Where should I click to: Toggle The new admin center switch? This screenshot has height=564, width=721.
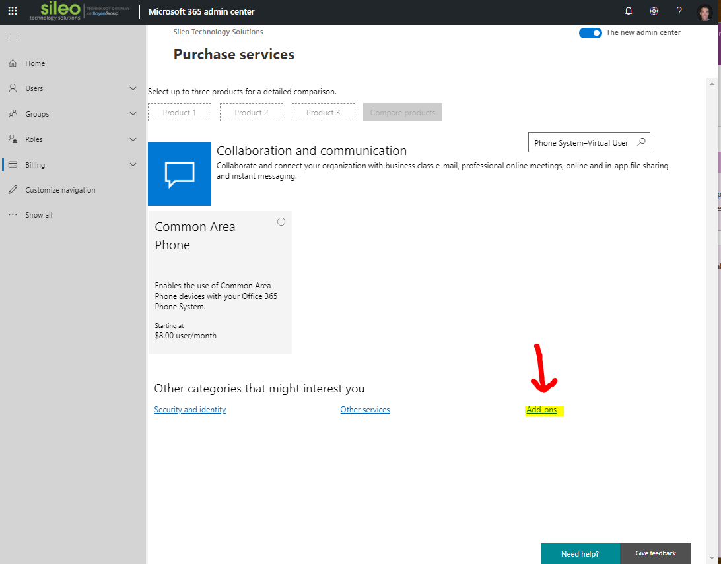pos(590,32)
